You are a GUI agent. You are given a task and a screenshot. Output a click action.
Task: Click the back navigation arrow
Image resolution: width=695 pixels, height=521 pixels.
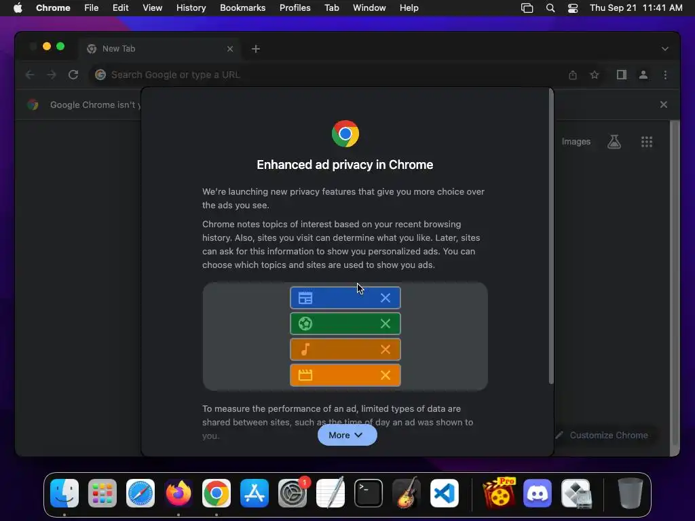(x=30, y=75)
